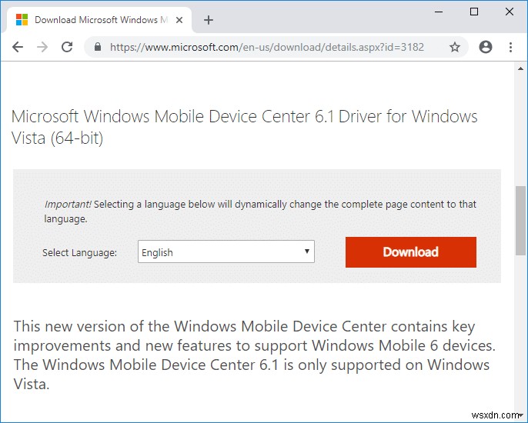Minimize the Chrome window
The height and width of the screenshot is (423, 528).
(439, 12)
